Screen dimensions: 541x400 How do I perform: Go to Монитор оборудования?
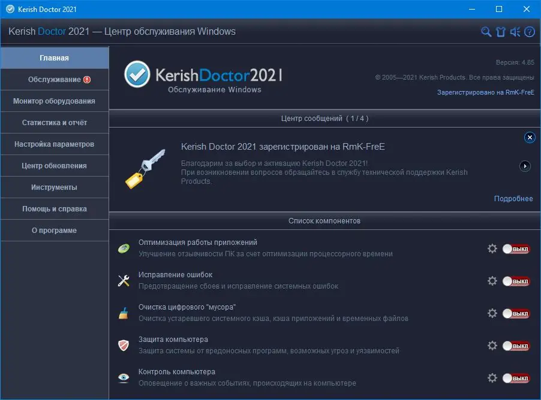55,101
